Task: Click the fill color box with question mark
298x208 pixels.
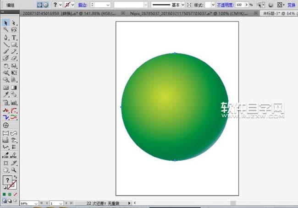Action: [7, 180]
